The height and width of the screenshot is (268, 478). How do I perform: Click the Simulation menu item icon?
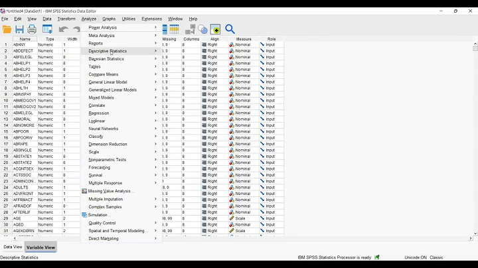[84, 215]
